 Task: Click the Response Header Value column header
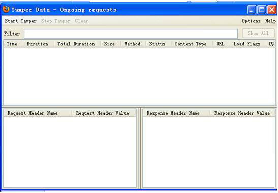242,113
